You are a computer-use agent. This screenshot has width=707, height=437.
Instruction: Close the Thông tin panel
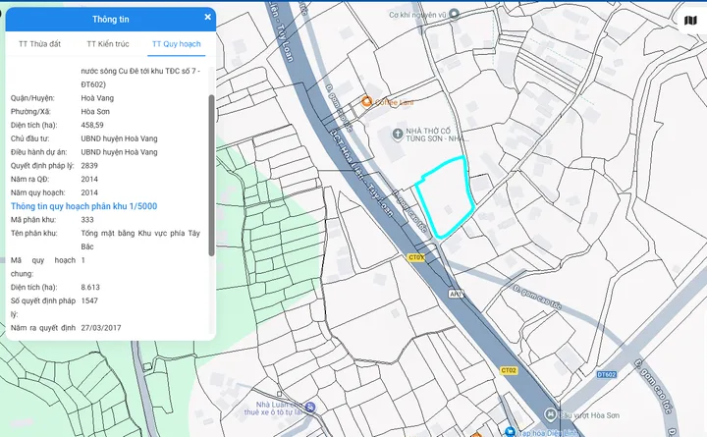[x=208, y=17]
